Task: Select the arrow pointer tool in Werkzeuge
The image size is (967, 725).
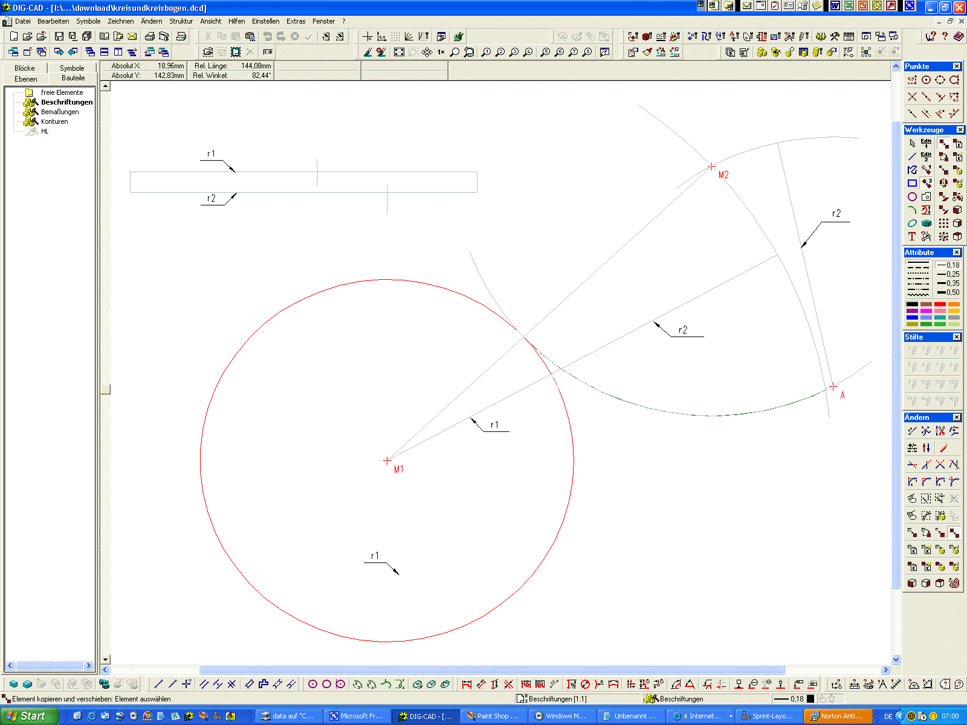Action: pyautogui.click(x=912, y=144)
